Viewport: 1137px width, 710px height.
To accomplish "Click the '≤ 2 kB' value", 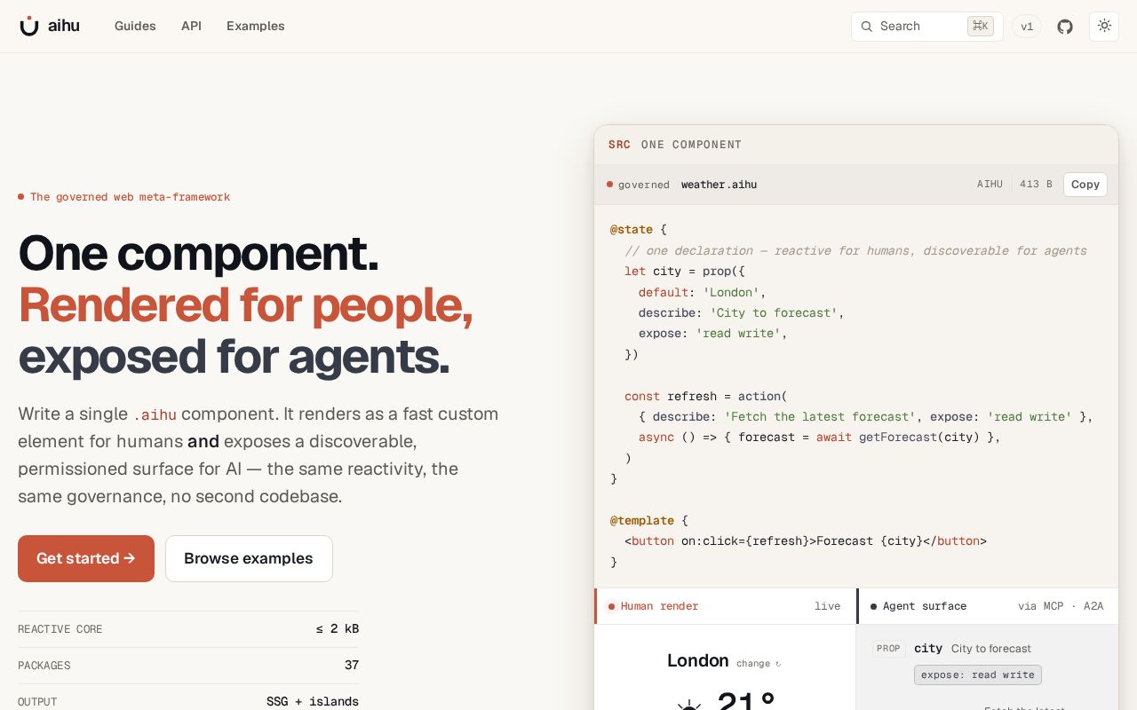I will click(338, 629).
